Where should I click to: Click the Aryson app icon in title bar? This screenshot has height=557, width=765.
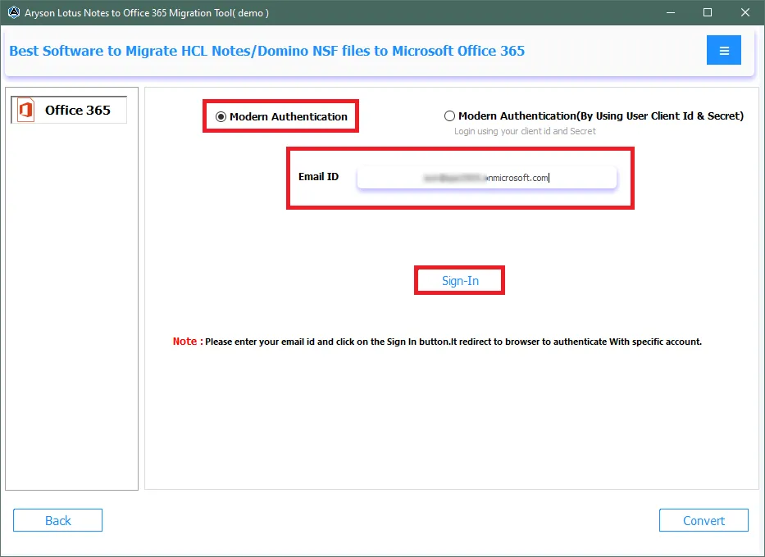click(13, 12)
